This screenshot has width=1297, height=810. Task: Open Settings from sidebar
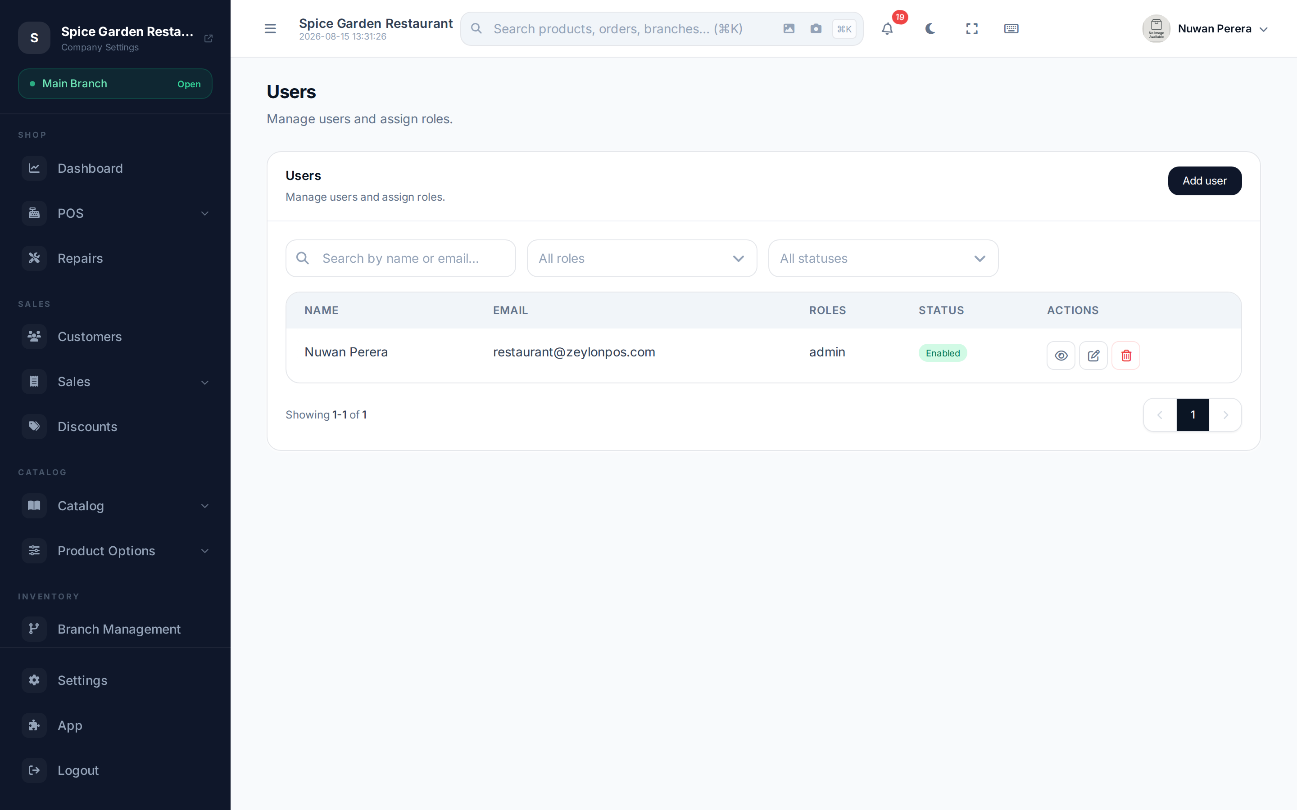[115, 680]
